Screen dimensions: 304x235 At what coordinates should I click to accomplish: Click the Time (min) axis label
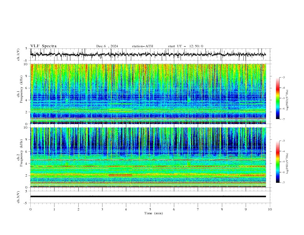click(x=154, y=213)
